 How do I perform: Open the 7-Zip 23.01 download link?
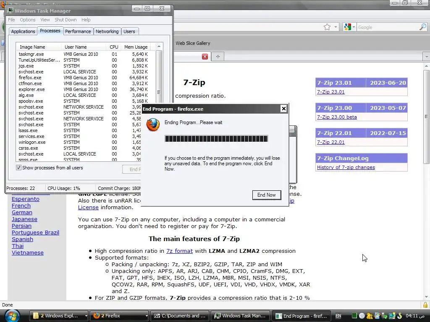point(331,92)
